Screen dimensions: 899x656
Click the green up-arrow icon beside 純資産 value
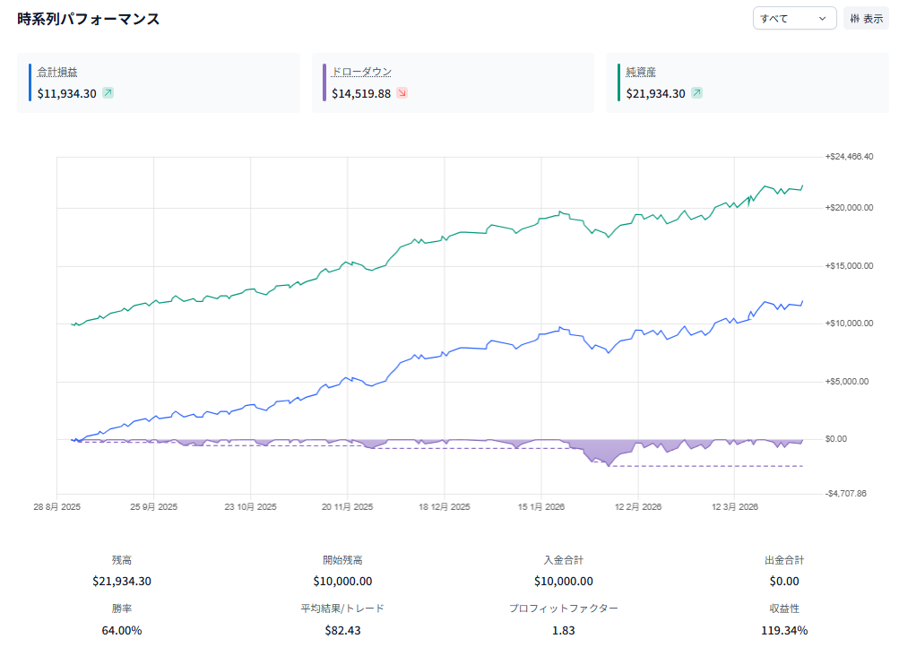click(696, 93)
